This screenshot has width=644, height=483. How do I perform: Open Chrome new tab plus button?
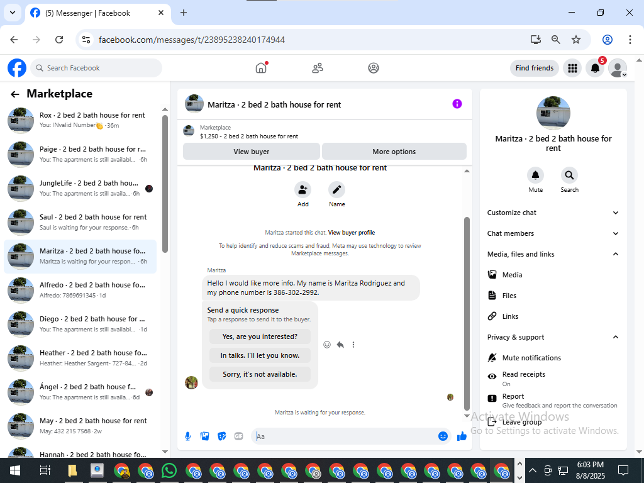184,13
